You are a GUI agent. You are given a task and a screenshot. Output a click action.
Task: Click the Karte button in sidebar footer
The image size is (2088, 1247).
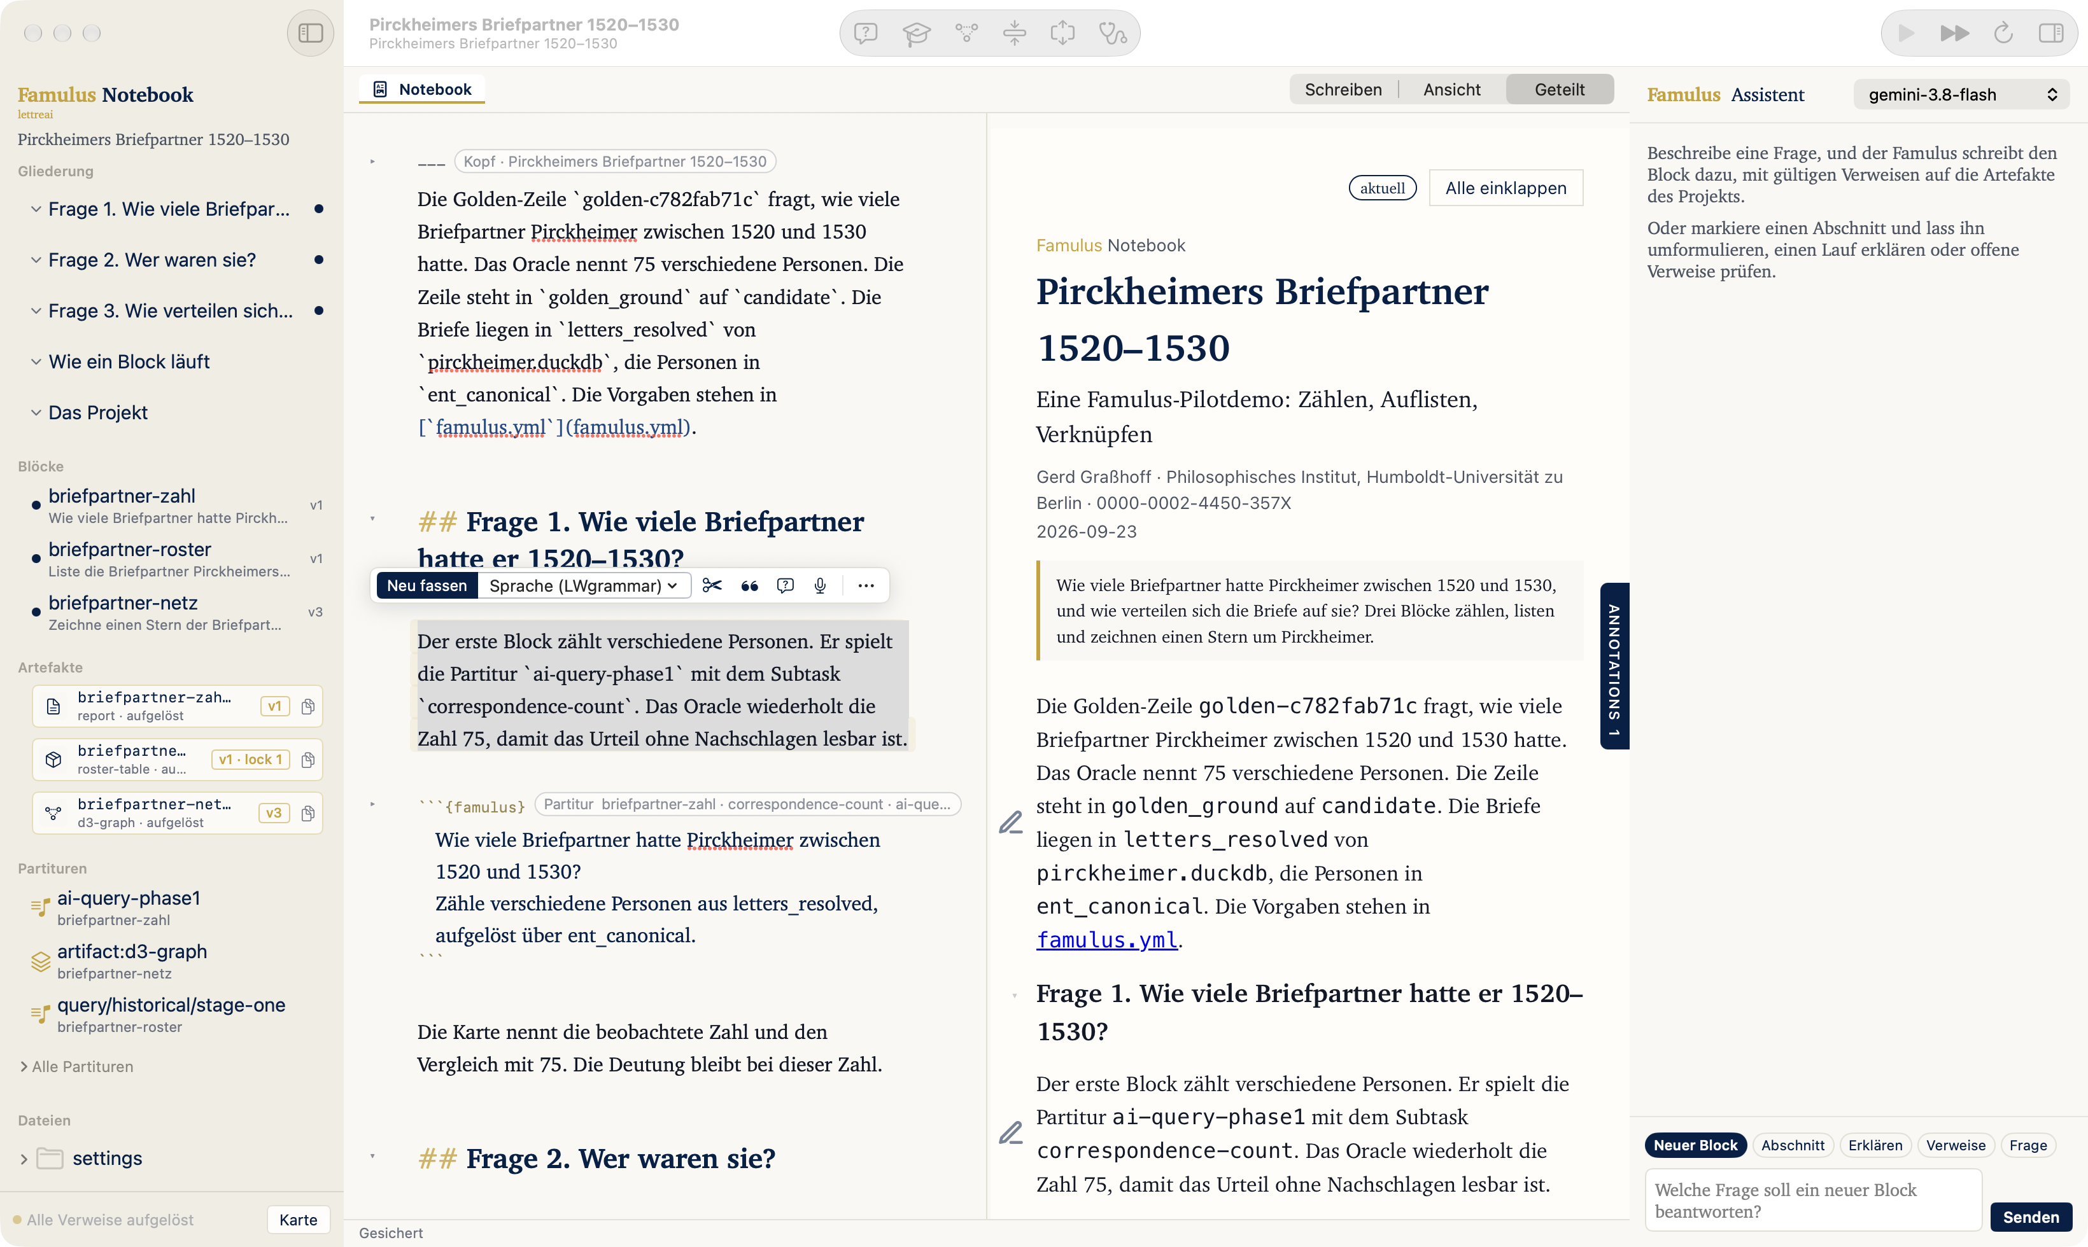[299, 1219]
